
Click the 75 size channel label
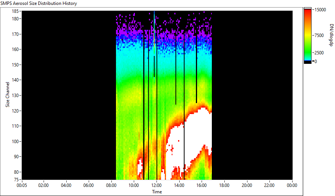(x=16, y=180)
